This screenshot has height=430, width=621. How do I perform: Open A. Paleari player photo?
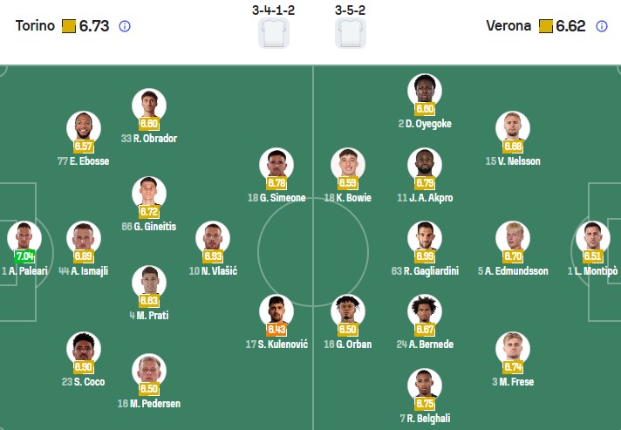(x=24, y=238)
